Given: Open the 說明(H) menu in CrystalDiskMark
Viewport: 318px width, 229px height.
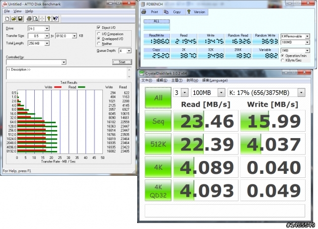Looking at the screenshot, I should pos(192,80).
